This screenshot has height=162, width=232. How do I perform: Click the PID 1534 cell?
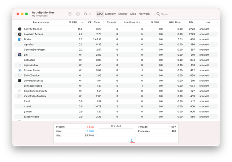192,86
